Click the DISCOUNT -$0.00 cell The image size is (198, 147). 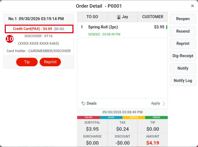[123, 140]
